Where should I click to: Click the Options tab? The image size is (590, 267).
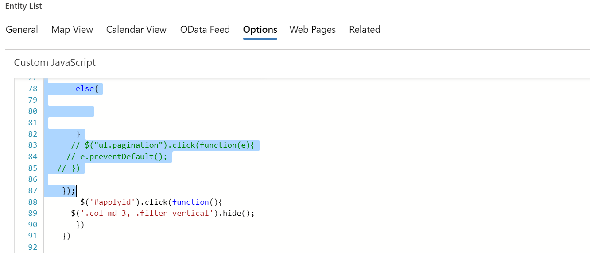coord(260,30)
